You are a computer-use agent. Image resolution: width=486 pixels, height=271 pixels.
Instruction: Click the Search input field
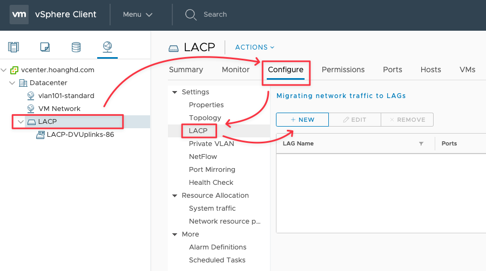click(215, 15)
